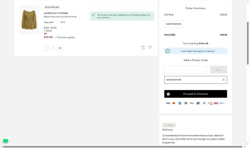Click the promo code input field
The height and width of the screenshot is (148, 249).
click(x=185, y=70)
